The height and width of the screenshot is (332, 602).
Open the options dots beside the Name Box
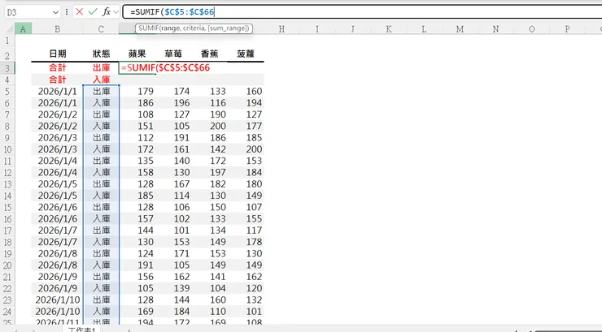click(67, 12)
